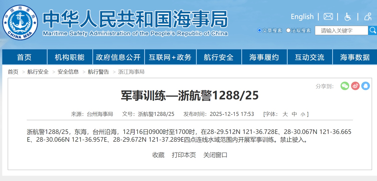This screenshot has height=181, width=377.
Task: Open the 海事数据 navigation menu
Action: 355,57
